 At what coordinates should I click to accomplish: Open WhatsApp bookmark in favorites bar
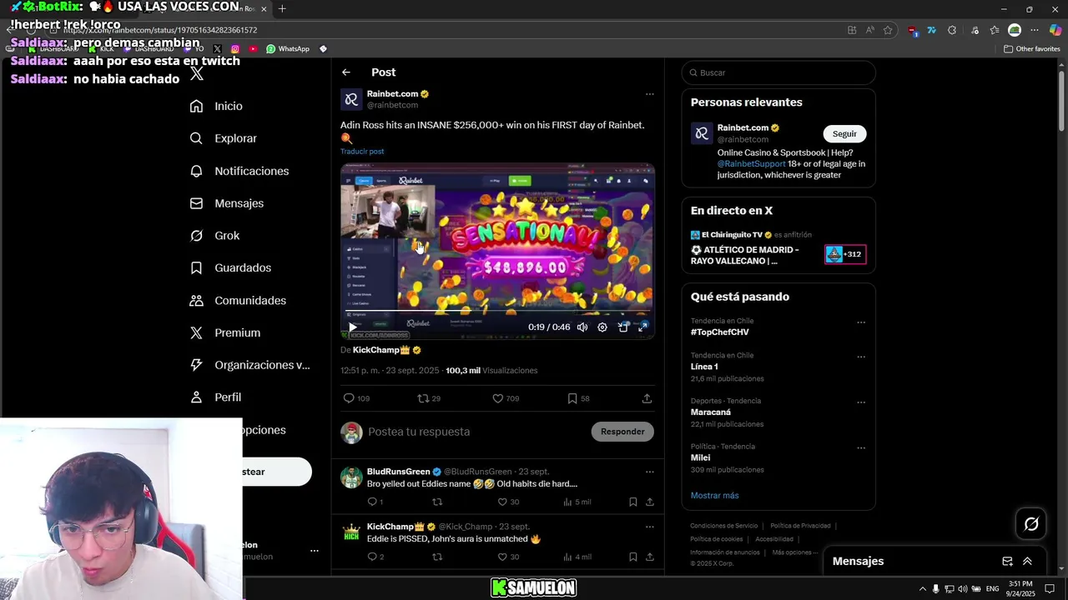coord(288,49)
